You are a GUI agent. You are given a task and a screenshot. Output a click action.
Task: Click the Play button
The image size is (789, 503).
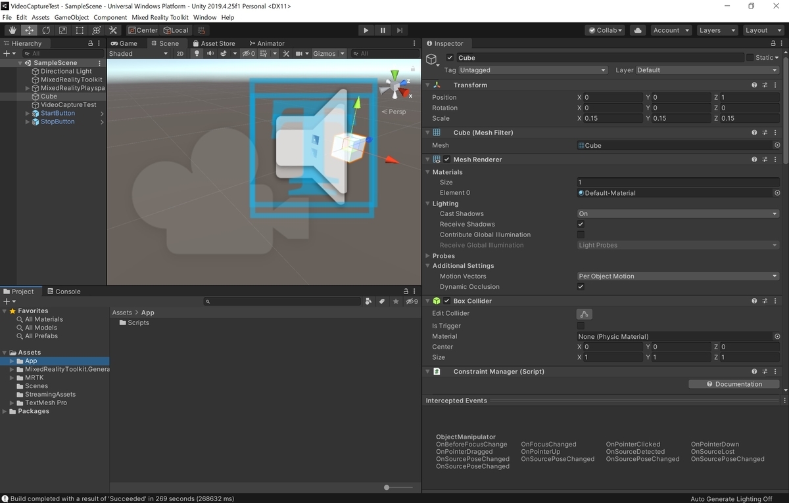(x=366, y=30)
